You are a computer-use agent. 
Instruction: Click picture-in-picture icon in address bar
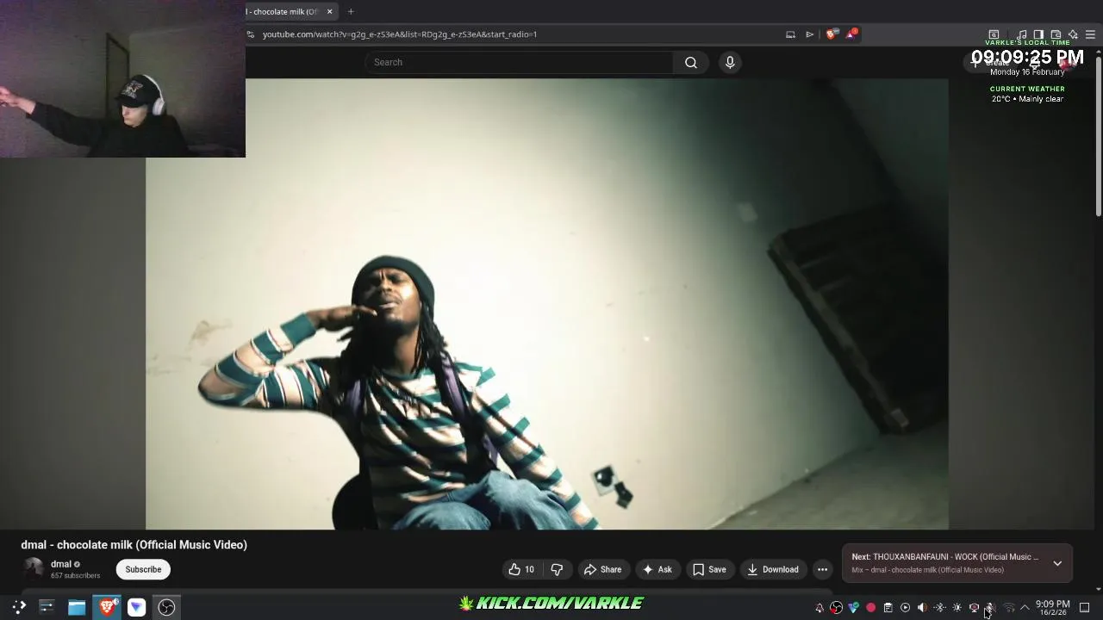(x=790, y=34)
